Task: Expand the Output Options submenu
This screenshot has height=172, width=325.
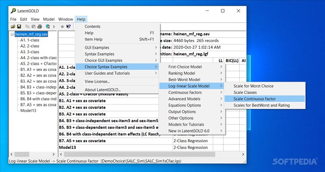Action: click(x=192, y=112)
